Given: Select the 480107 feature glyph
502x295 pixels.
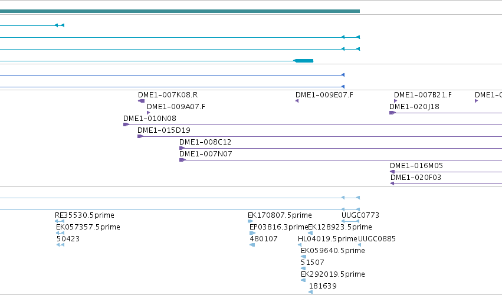Looking at the screenshot, I should pos(252,245).
